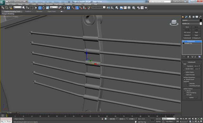
Task: Select the Link tool in main toolbar
Action: coord(3,8)
